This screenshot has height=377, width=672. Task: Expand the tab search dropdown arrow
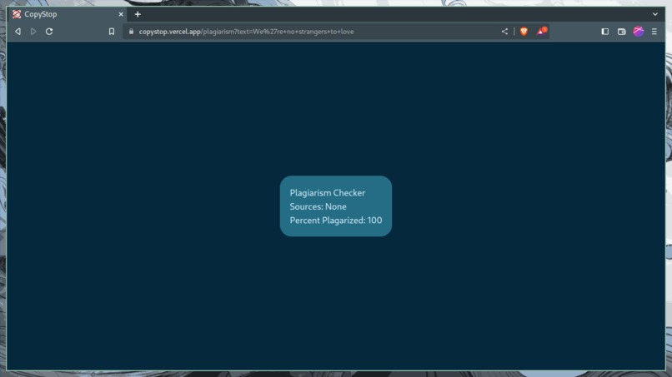(x=654, y=14)
